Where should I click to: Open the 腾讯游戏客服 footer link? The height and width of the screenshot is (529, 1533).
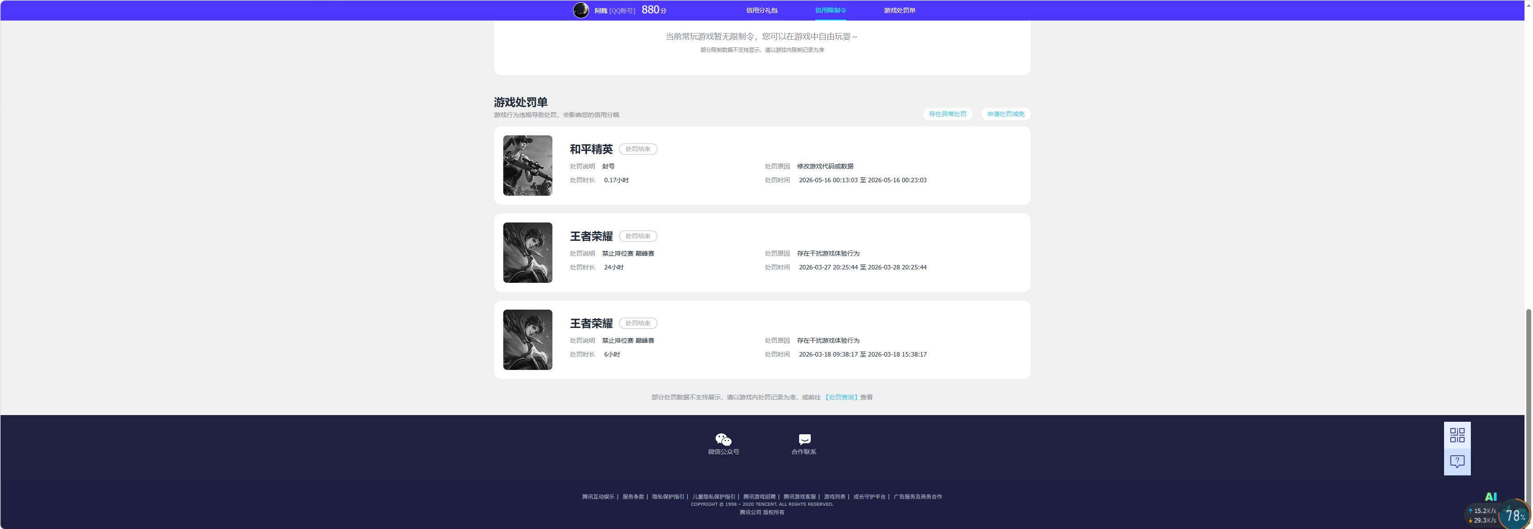[x=800, y=496]
